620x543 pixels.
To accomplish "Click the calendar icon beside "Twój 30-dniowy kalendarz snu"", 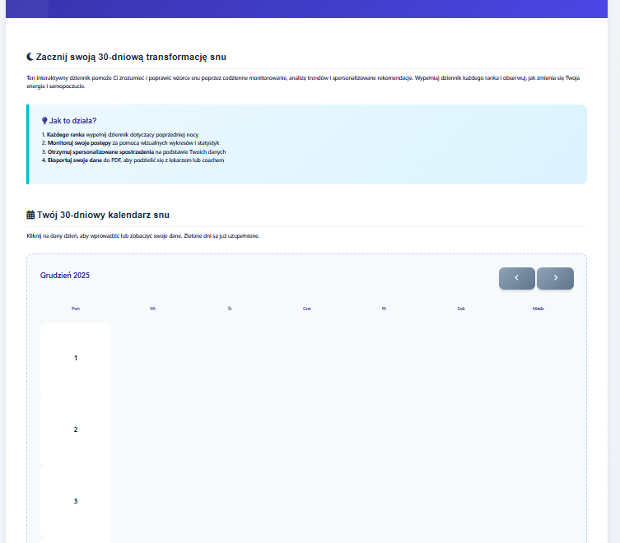I will click(x=30, y=215).
